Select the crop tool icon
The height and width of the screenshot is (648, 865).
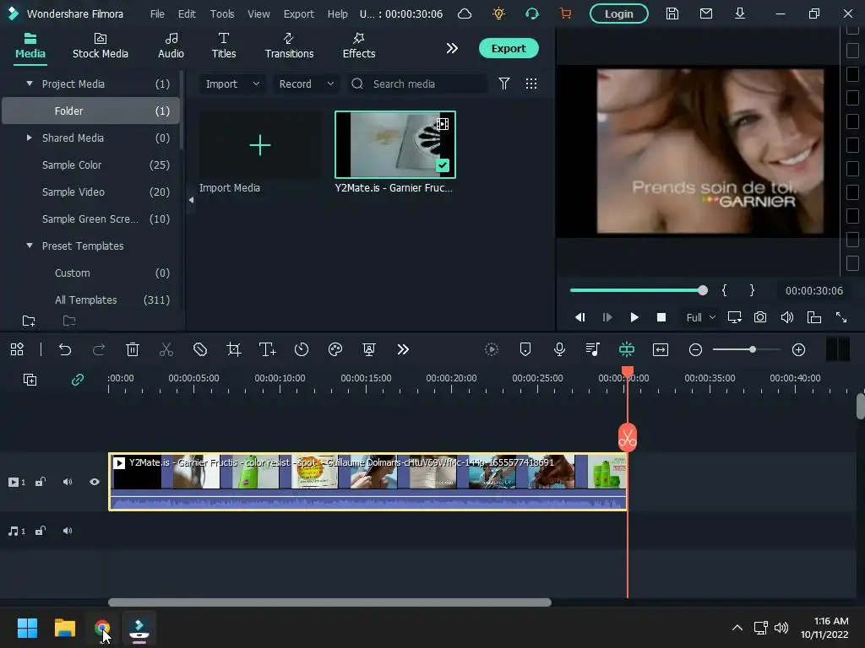(234, 349)
